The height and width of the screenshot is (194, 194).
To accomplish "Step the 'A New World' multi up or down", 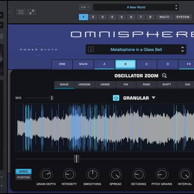I will 176,7.
